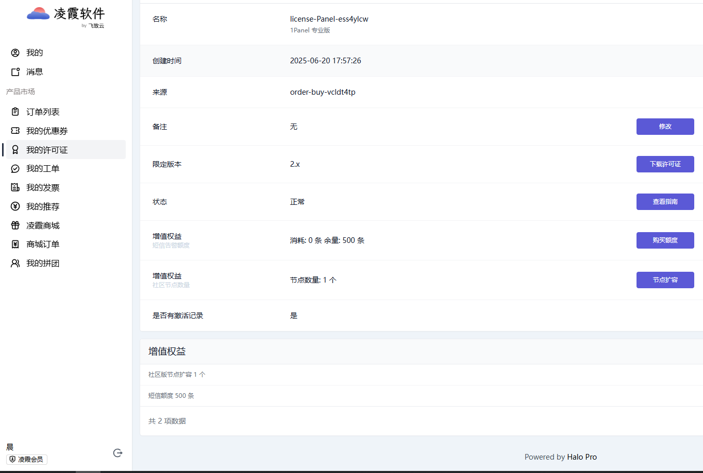
Task: Open the 我的发票 invoice icon
Action: click(x=15, y=188)
